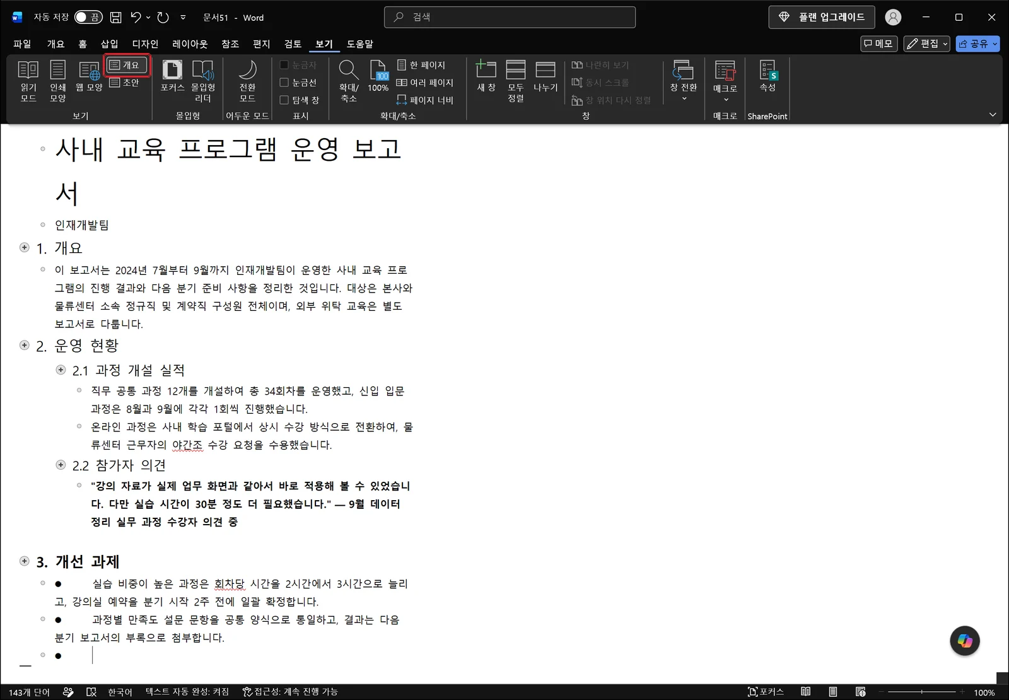Adjust the zoom slider in status bar
The width and height of the screenshot is (1009, 700).
[921, 692]
